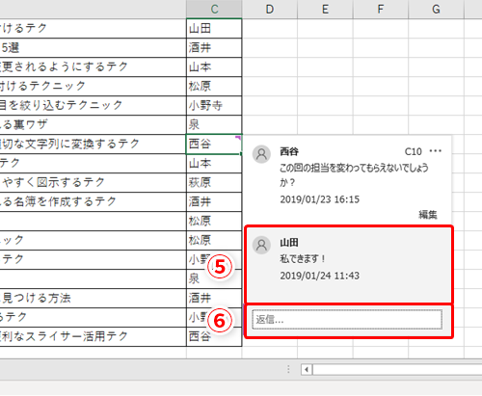Screen dimensions: 482x396
Task: Click replier name 山田 in the reply
Action: click(289, 243)
